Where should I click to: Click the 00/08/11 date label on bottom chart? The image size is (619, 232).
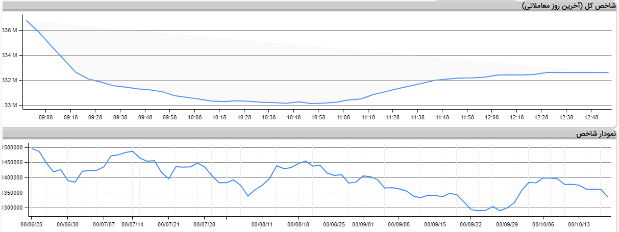pos(262,223)
